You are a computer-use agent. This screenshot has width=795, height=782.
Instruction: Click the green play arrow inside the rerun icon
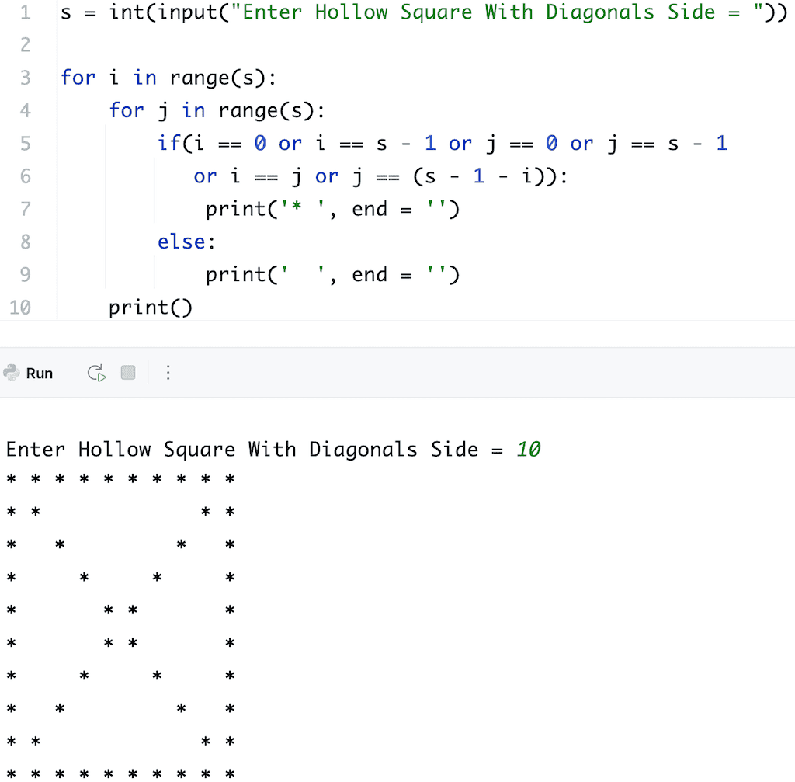pyautogui.click(x=101, y=377)
